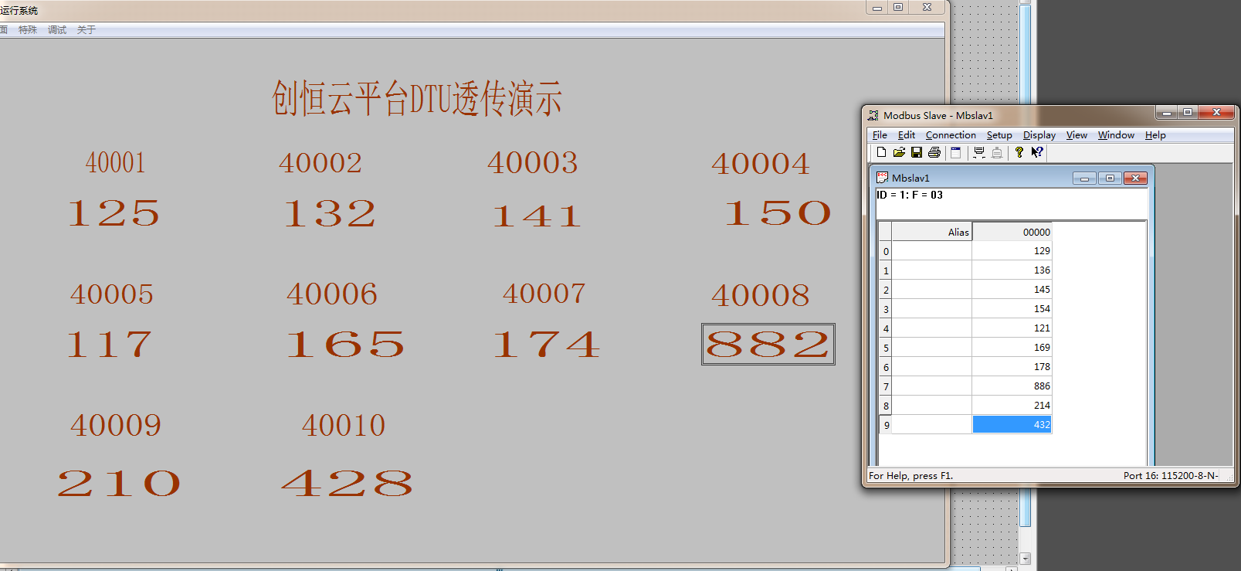
Task: Click the boxed 882 value for 40008
Action: pyautogui.click(x=768, y=345)
